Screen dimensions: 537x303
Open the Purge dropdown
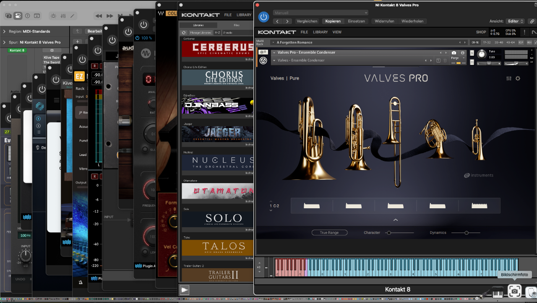[x=458, y=58]
